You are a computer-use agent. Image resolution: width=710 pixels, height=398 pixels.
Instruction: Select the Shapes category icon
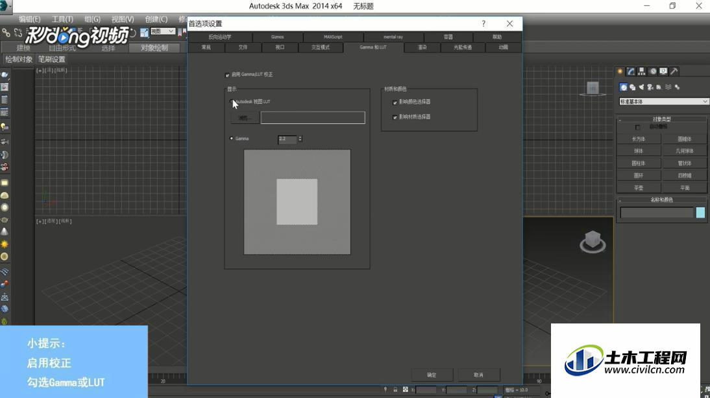(633, 88)
